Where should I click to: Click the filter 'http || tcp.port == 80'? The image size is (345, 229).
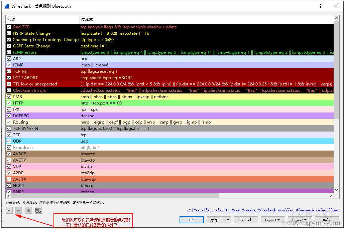pyautogui.click(x=101, y=103)
